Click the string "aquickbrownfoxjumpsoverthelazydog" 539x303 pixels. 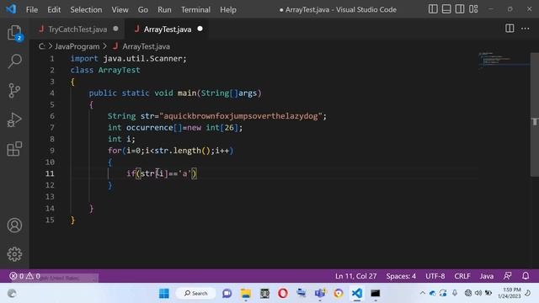tap(241, 116)
